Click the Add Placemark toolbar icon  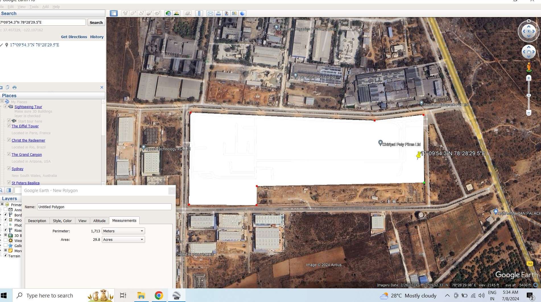(125, 13)
